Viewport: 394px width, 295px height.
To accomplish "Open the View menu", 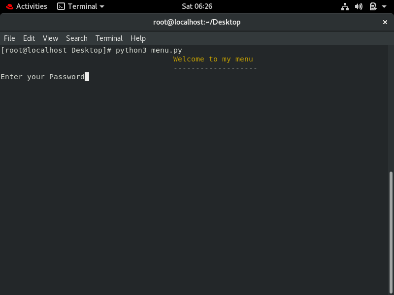I will (51, 38).
